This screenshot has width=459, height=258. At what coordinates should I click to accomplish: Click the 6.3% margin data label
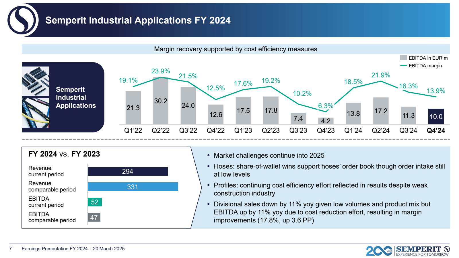pos(326,106)
